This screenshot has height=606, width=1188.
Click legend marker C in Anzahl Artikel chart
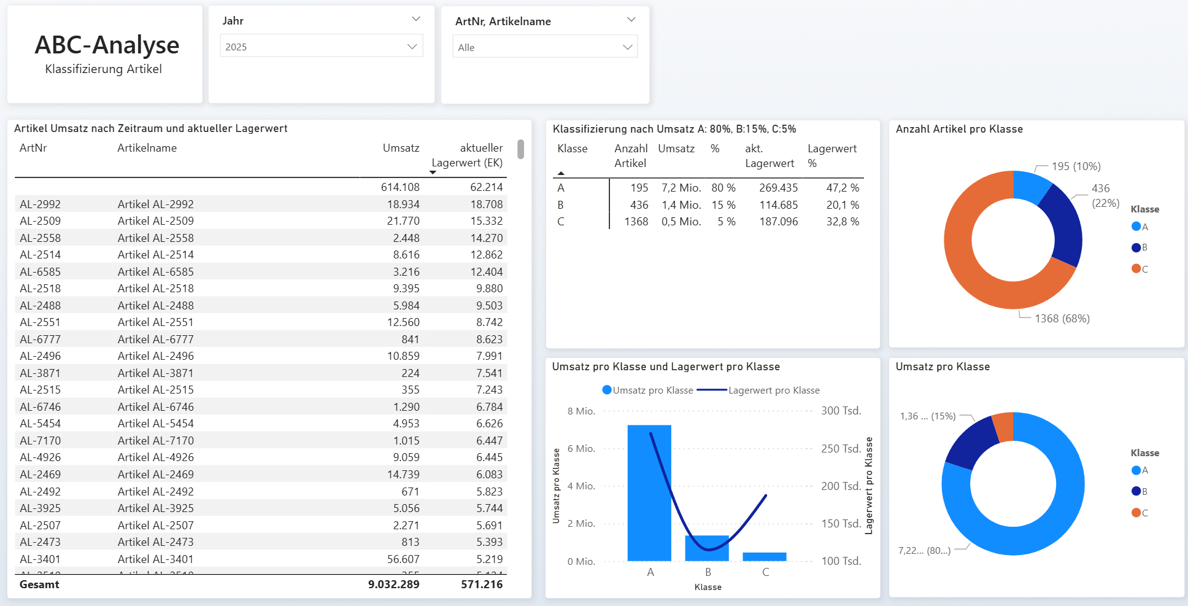(1136, 269)
